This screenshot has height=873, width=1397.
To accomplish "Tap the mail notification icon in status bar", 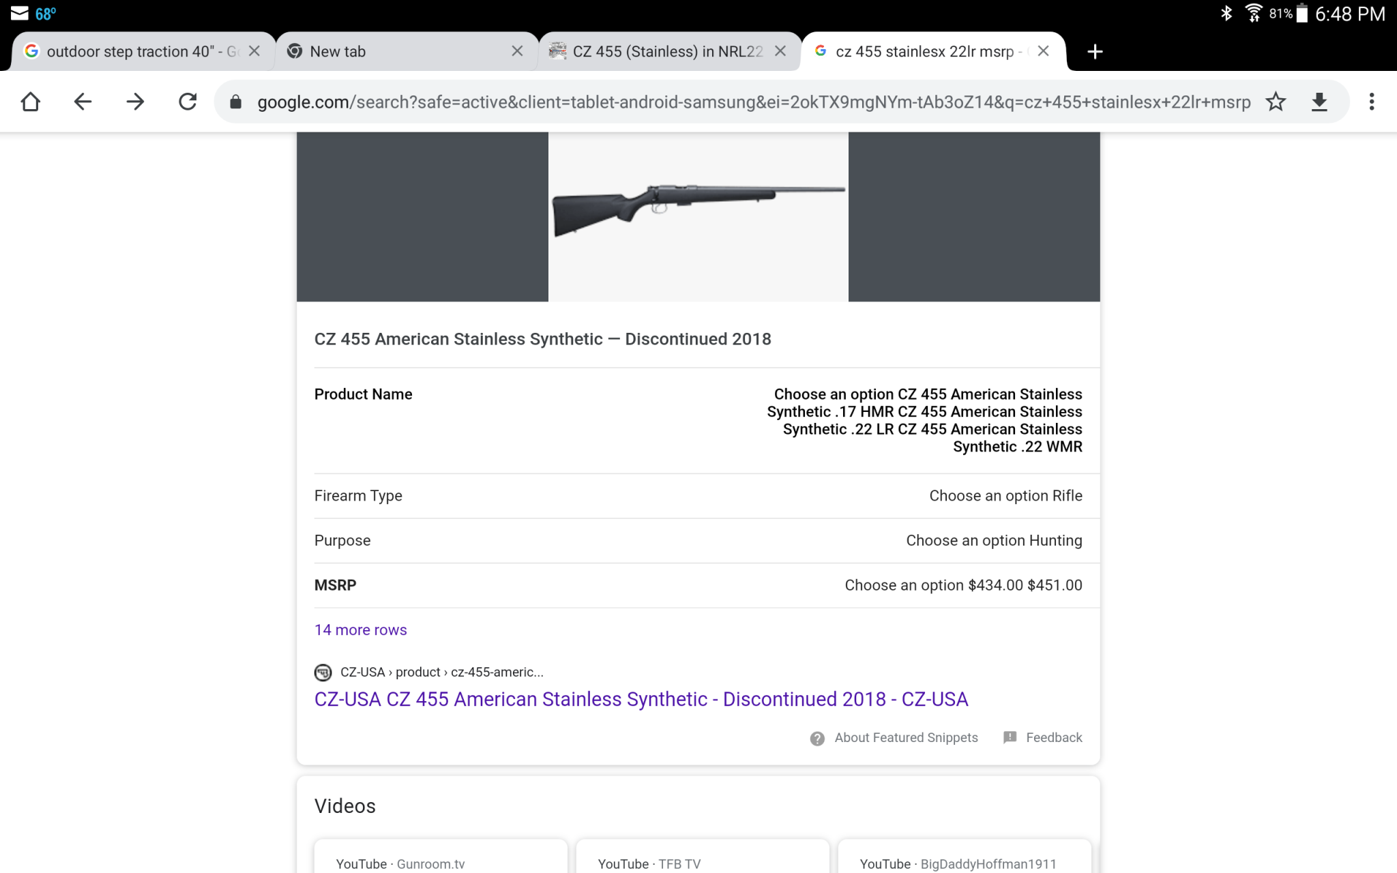I will coord(20,14).
